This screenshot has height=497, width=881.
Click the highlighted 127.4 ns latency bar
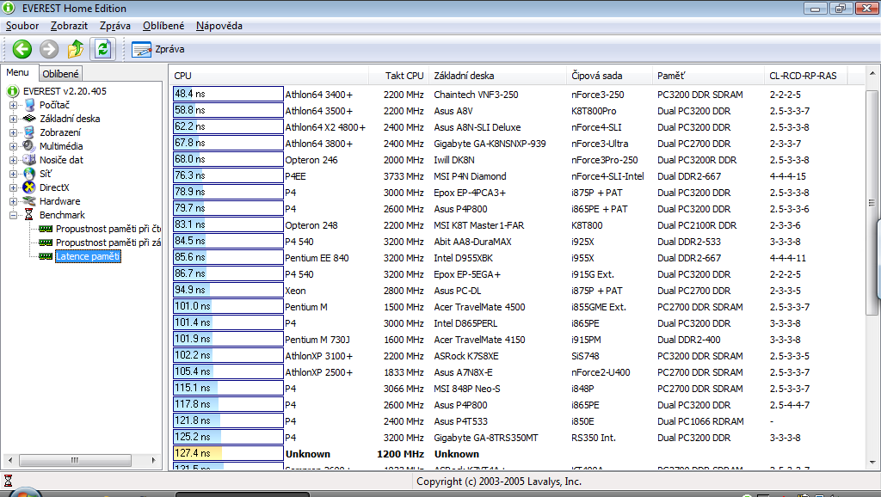(228, 453)
